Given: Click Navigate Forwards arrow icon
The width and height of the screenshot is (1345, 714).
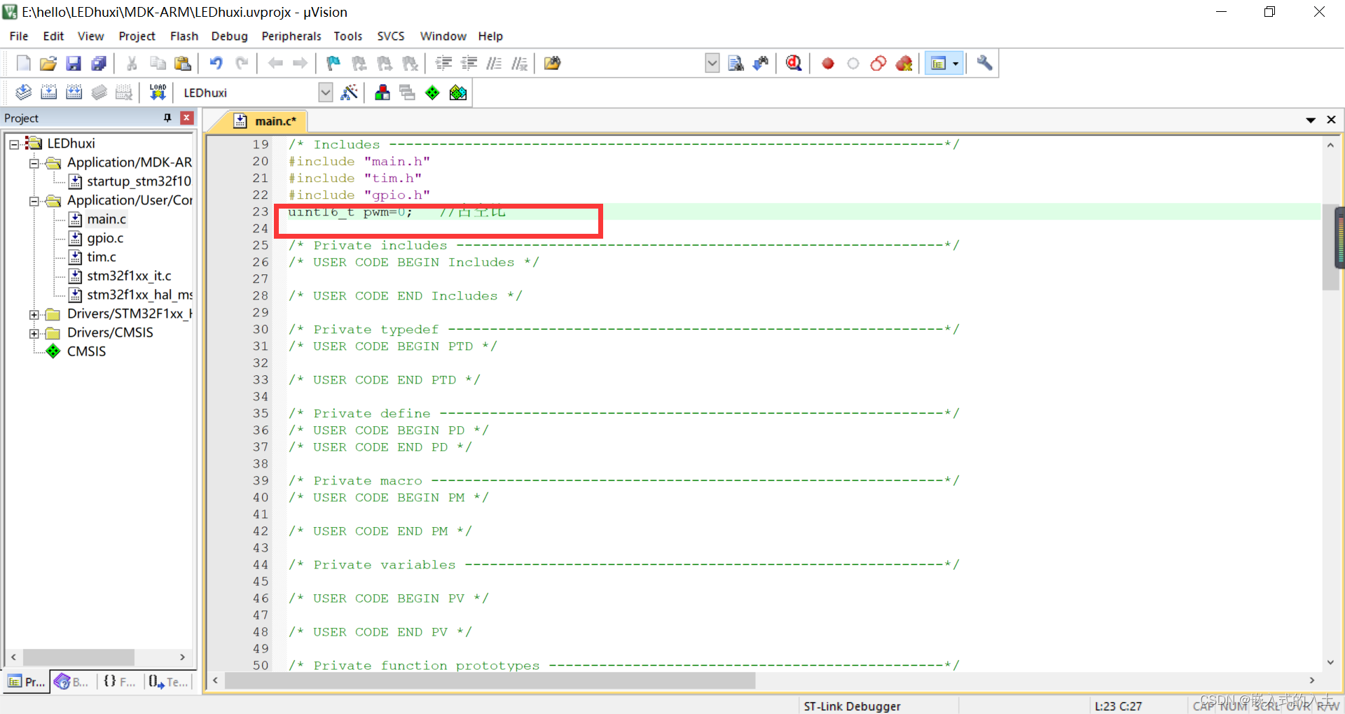Looking at the screenshot, I should click(x=301, y=64).
